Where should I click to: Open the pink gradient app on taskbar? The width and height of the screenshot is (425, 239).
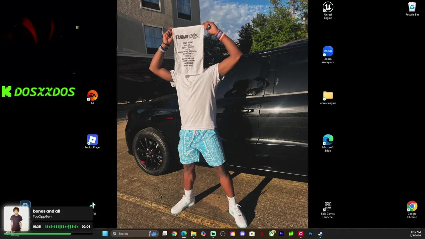(232, 234)
